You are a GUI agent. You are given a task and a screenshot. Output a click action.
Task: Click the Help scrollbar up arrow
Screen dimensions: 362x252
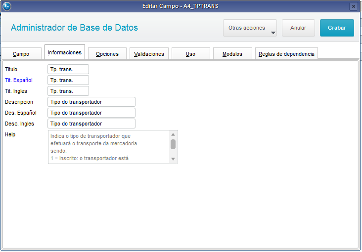click(173, 134)
